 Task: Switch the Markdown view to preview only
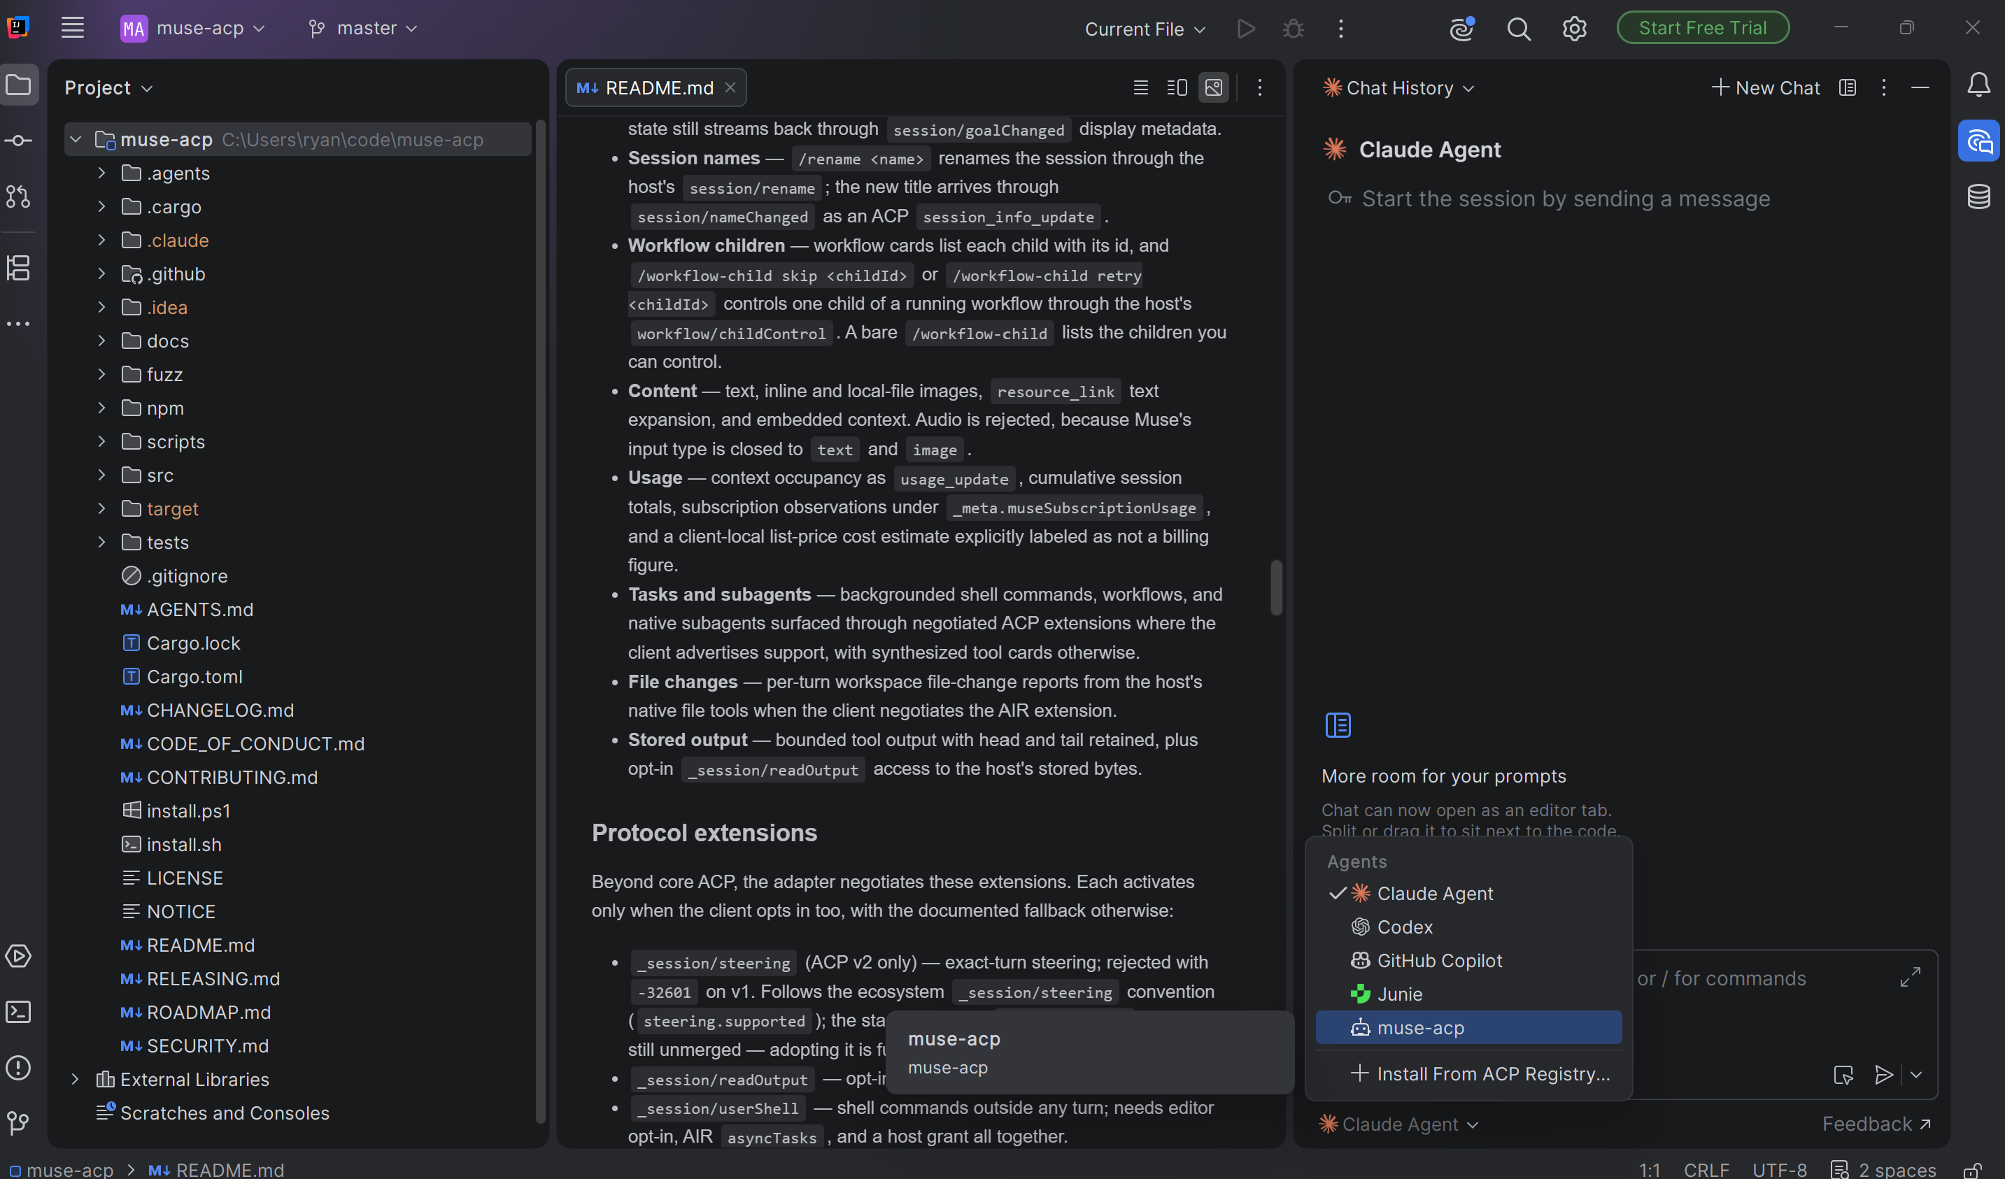[1214, 87]
